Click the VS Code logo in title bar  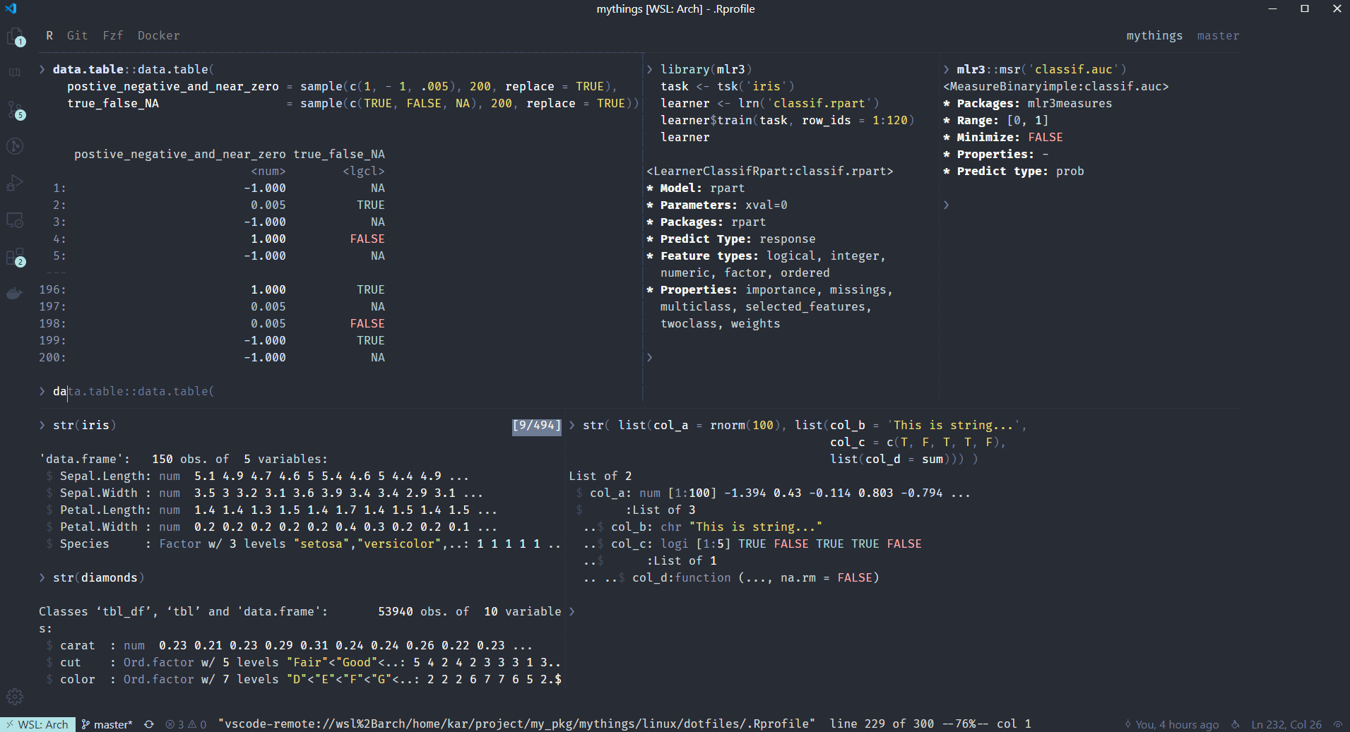(11, 8)
